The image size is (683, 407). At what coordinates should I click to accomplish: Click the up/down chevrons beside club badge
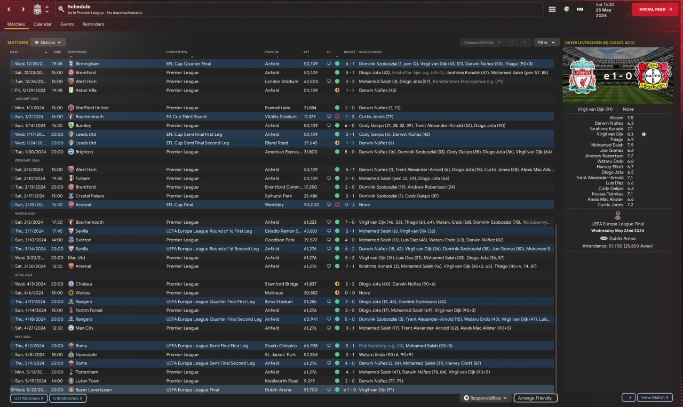47,10
